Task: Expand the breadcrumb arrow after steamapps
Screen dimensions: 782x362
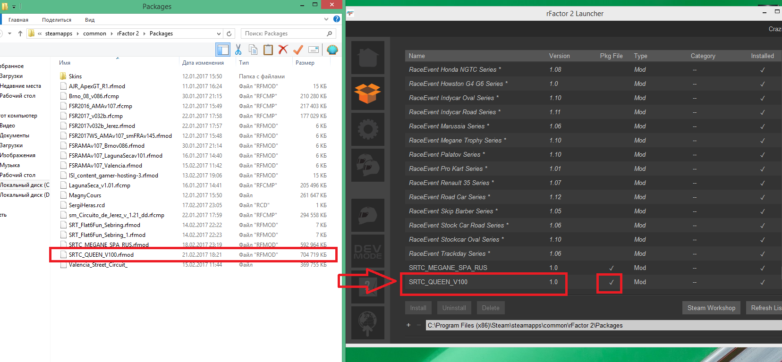Action: 78,34
